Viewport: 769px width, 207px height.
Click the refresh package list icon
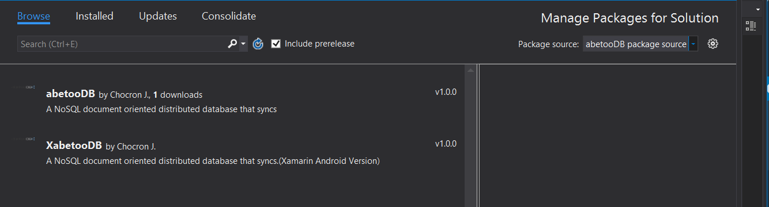pos(258,44)
